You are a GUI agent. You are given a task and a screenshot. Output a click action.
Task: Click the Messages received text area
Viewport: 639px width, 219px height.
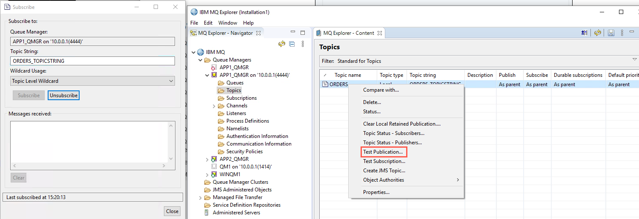tap(89, 141)
